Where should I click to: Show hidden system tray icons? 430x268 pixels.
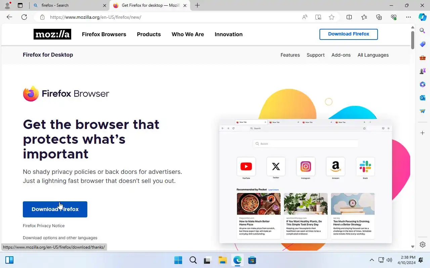tap(372, 260)
